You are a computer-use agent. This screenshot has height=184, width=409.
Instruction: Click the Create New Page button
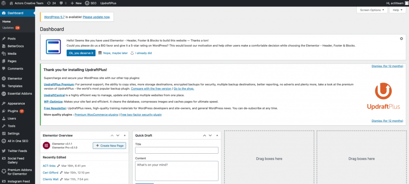click(x=109, y=146)
